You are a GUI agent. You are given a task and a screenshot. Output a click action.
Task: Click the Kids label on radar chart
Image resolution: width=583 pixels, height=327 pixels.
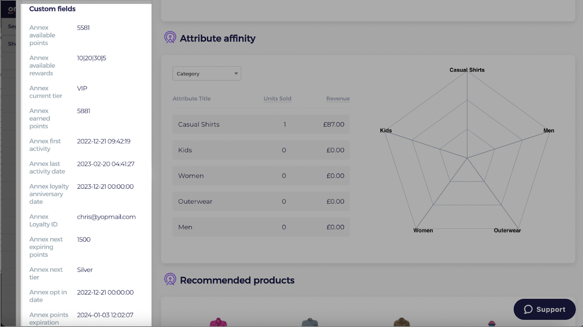[386, 131]
